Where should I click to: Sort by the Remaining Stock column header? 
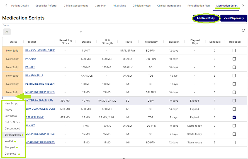[65, 42]
